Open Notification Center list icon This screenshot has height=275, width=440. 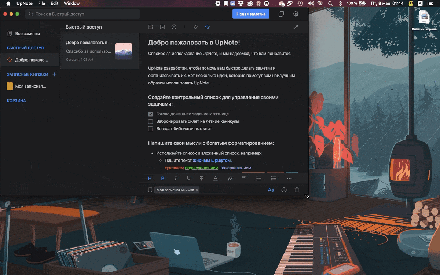click(x=430, y=3)
